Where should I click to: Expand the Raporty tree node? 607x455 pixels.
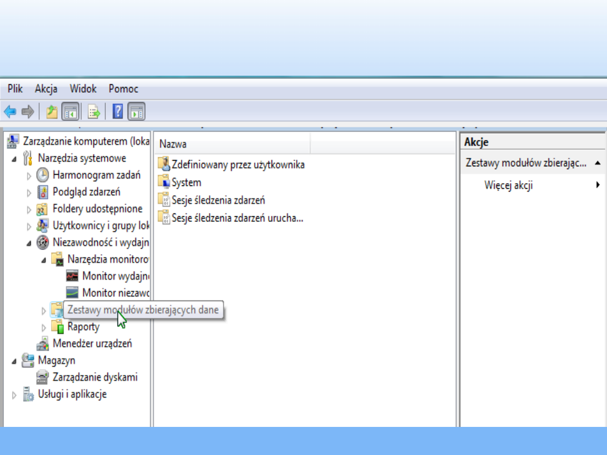(x=44, y=327)
